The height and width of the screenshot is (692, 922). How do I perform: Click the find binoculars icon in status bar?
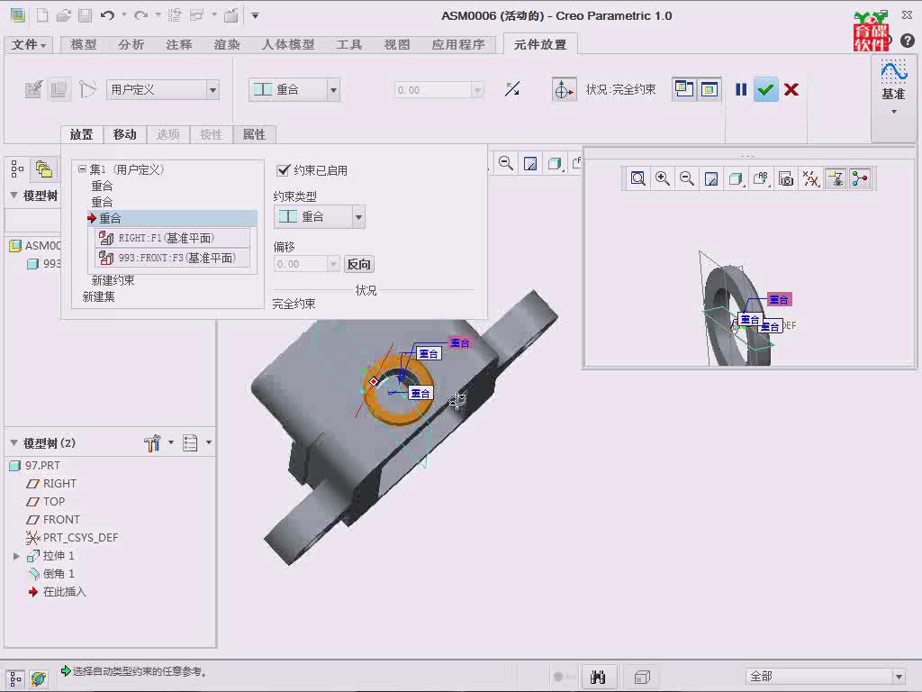(x=598, y=677)
